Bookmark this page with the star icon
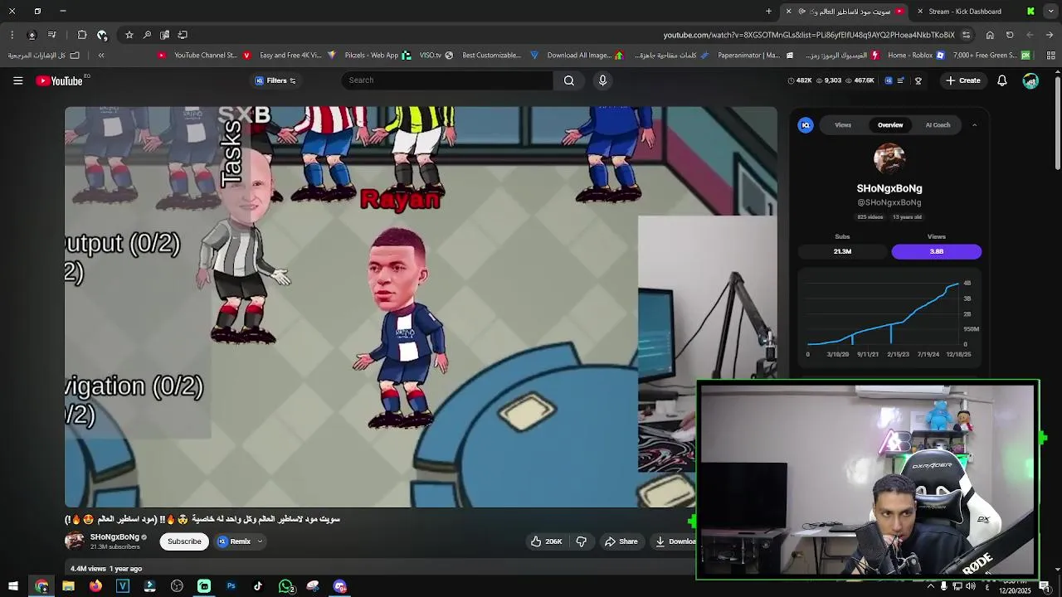 129,35
